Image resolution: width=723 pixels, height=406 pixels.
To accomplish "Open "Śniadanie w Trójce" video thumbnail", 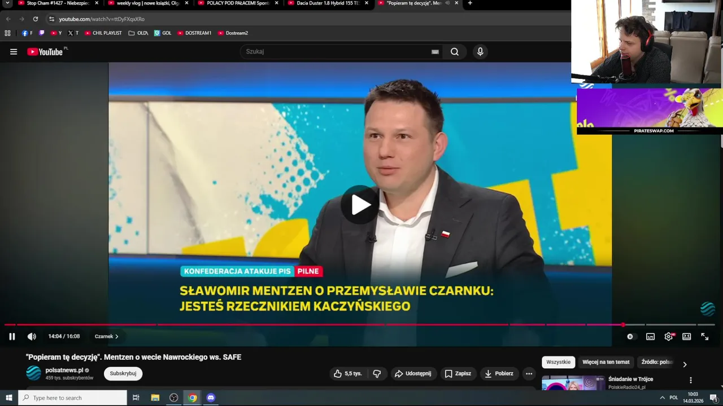I will point(573,383).
